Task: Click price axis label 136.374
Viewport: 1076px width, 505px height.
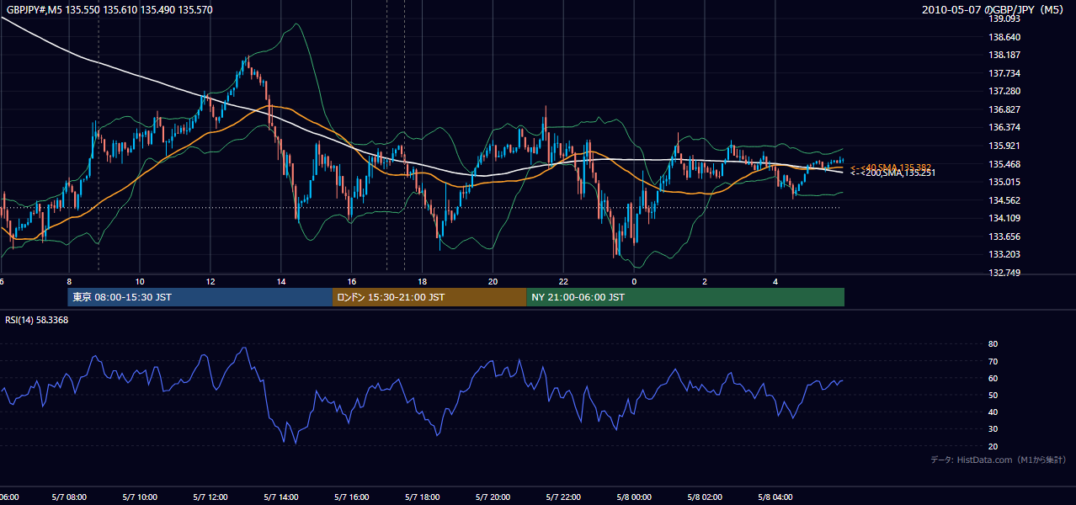Action: [x=1005, y=127]
